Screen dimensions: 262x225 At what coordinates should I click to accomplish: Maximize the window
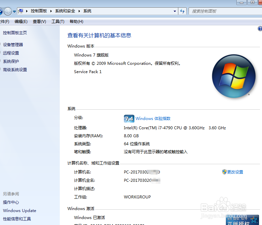[x=252, y=2]
